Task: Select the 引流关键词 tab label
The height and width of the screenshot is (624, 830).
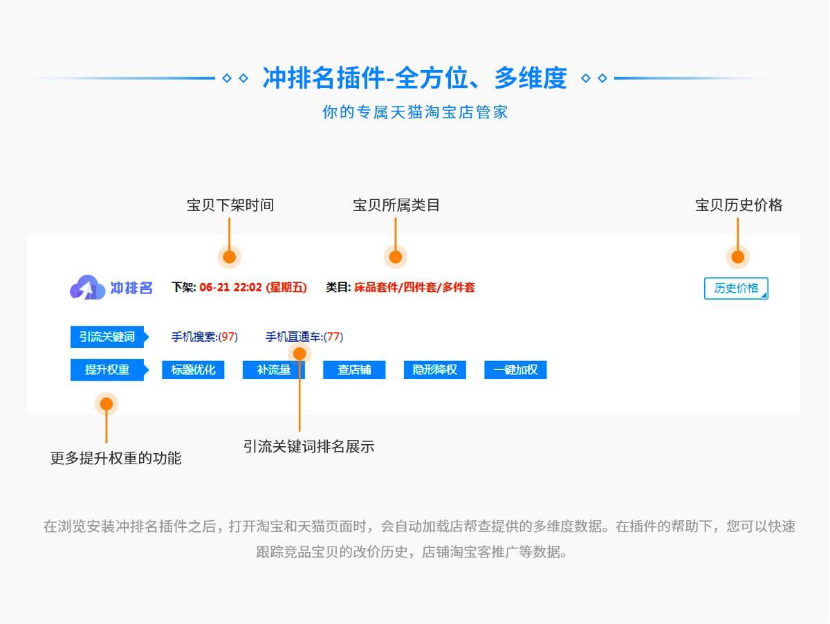Action: click(110, 337)
